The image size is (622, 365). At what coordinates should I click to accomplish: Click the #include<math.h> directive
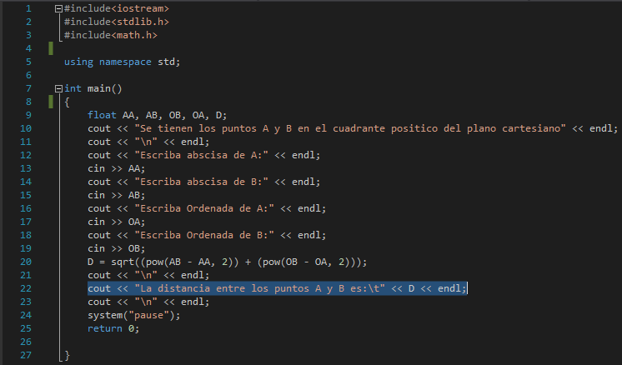[x=111, y=35]
